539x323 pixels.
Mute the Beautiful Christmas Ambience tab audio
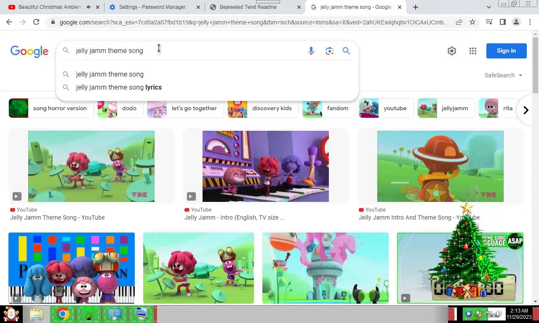88,7
